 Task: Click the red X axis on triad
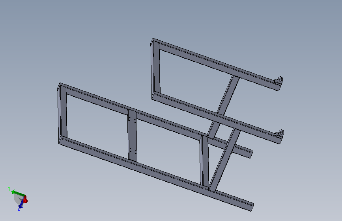(26, 199)
